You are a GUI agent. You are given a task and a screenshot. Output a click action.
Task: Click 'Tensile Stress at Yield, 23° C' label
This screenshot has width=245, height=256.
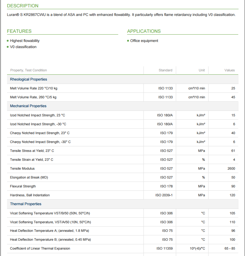tap(32, 151)
